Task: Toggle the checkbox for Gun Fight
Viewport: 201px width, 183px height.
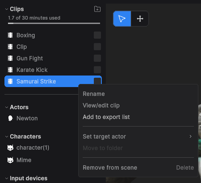Action: (97, 58)
